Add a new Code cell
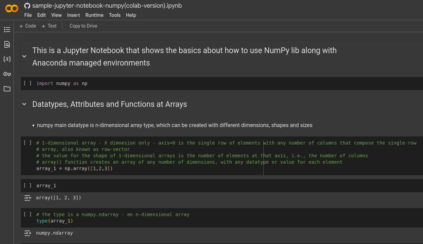The width and height of the screenshot is (423, 244). pos(28,26)
